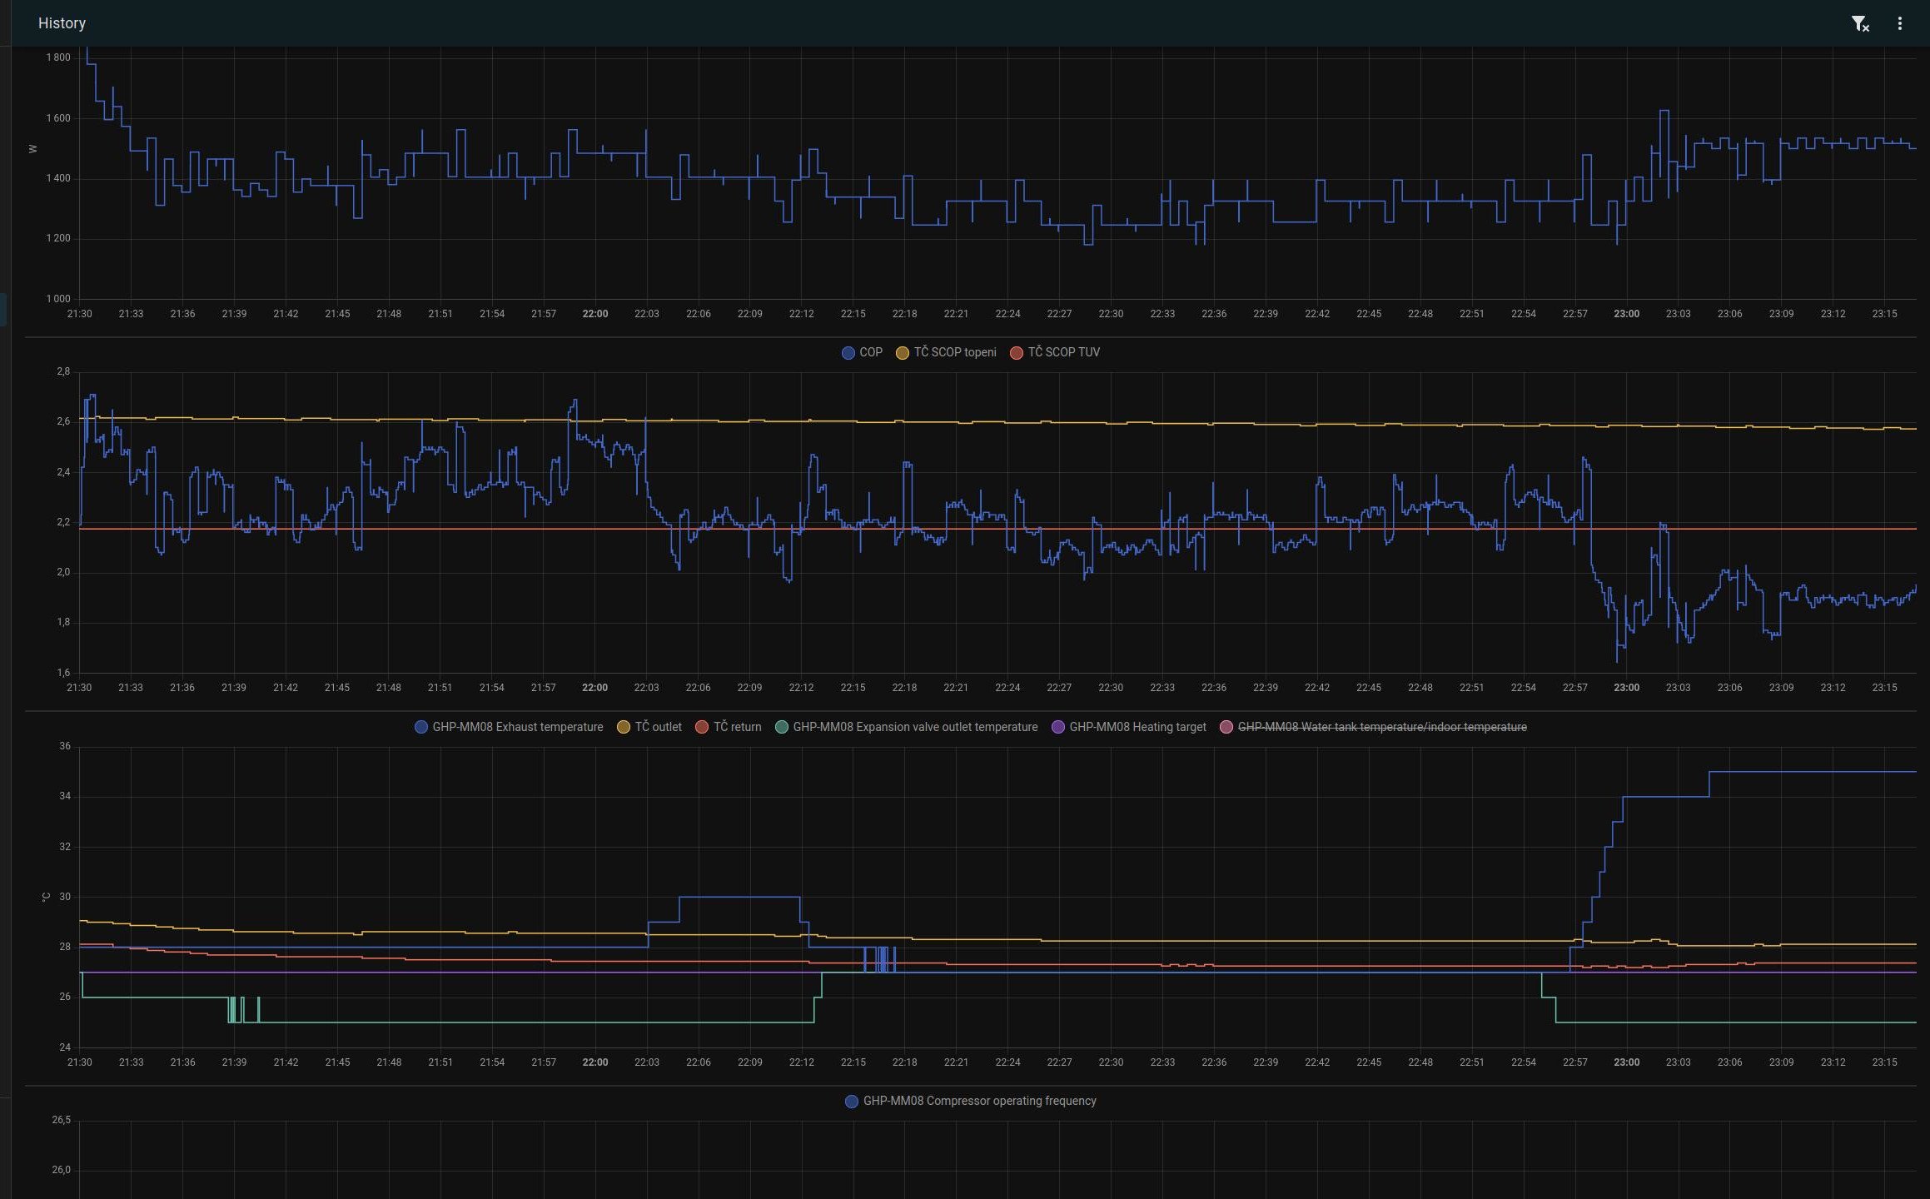Click the green Expansion valve legend dot
1930x1199 pixels.
coord(782,727)
